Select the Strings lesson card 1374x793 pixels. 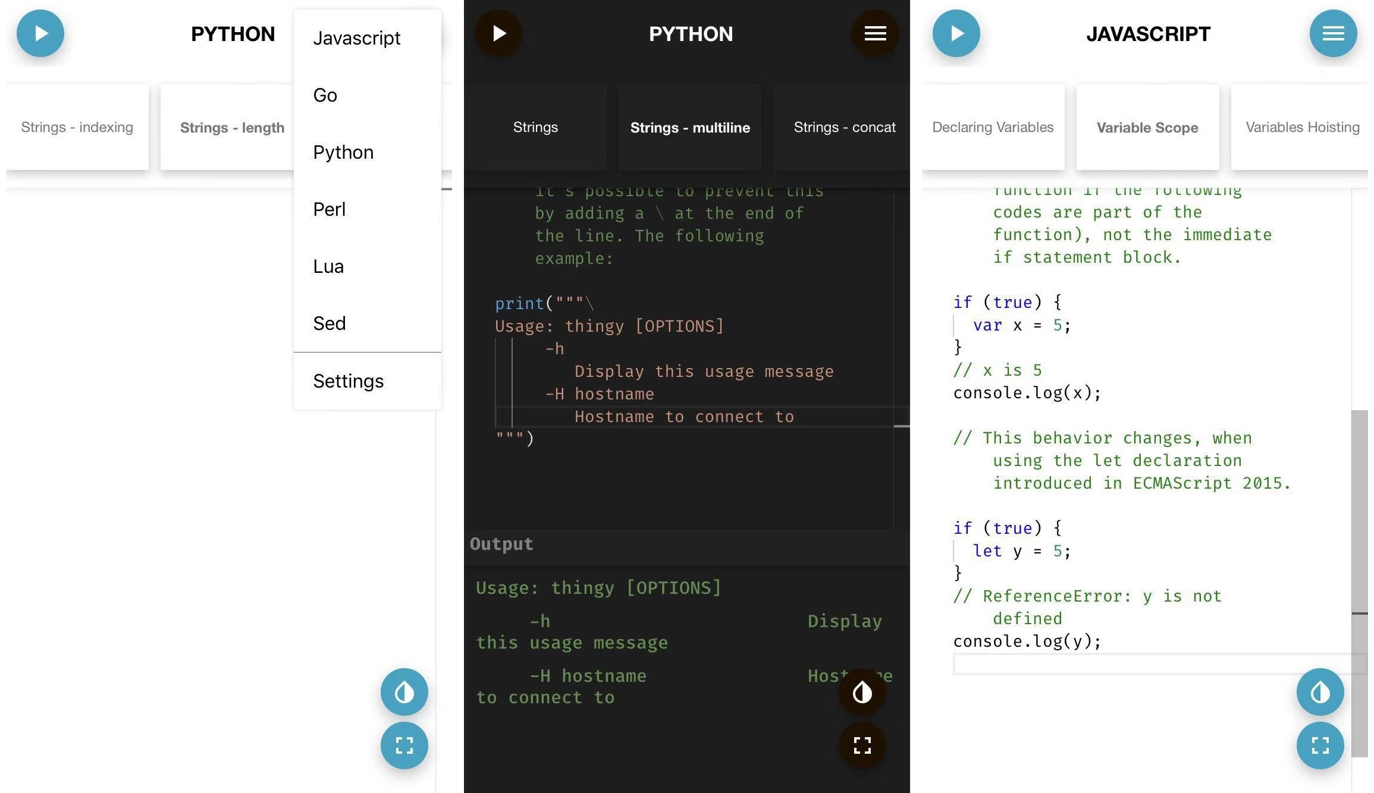[535, 127]
